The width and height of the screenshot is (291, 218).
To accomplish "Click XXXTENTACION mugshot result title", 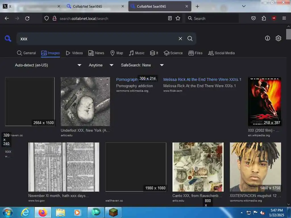I will tap(255, 196).
